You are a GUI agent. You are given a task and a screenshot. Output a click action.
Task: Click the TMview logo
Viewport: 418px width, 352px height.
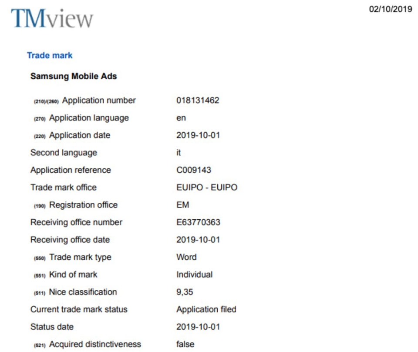click(x=52, y=18)
